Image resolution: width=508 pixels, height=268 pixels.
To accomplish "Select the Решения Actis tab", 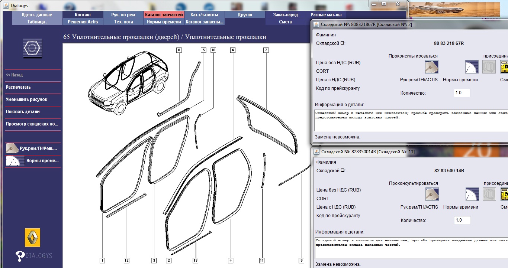I will point(83,22).
